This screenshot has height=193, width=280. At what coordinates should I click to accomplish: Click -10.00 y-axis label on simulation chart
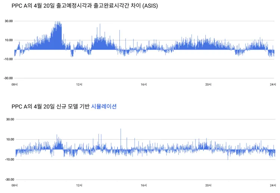pos(8,159)
